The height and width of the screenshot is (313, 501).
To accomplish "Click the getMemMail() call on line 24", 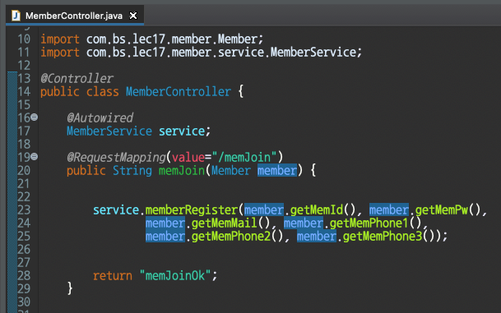I will (x=230, y=223).
